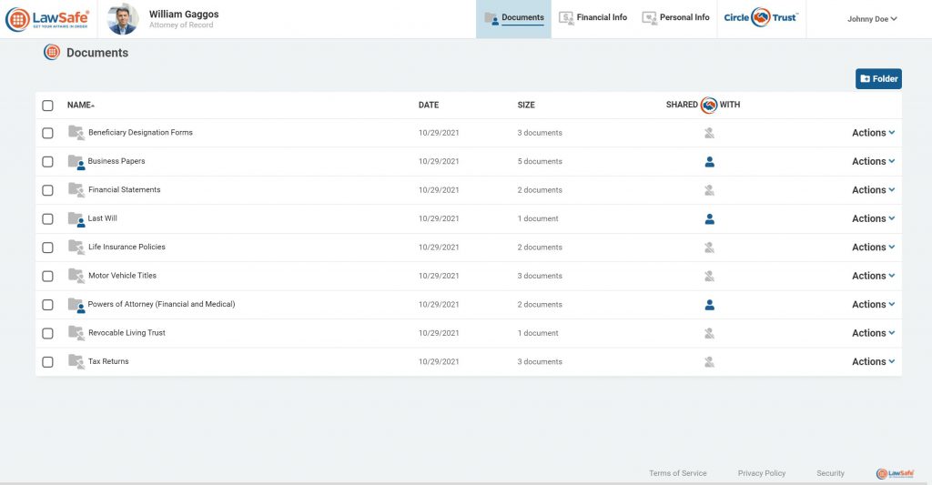Viewport: 932px width, 485px height.
Task: Open Actions dropdown for Powers of Attorney
Action: coord(873,304)
